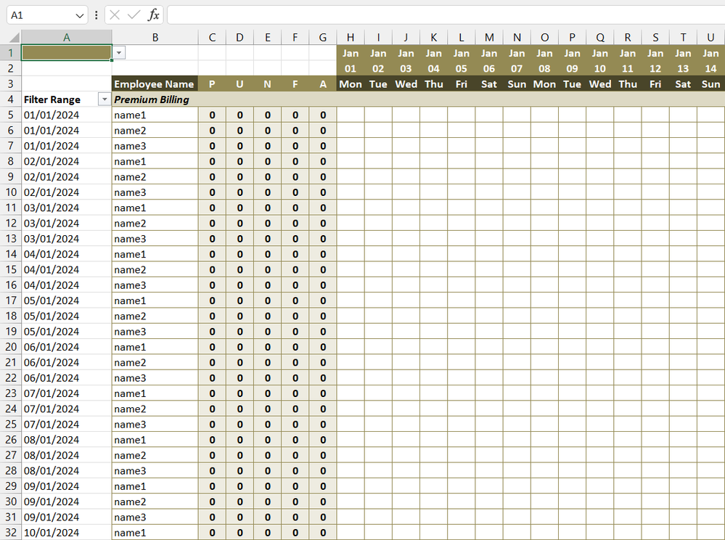Click the N value 0 in row 15
Image resolution: width=725 pixels, height=540 pixels.
267,269
